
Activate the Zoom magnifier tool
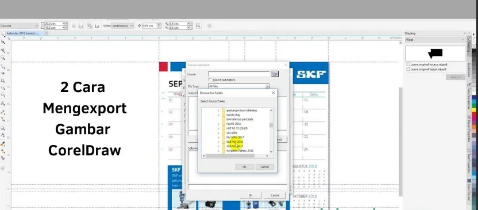point(3,57)
